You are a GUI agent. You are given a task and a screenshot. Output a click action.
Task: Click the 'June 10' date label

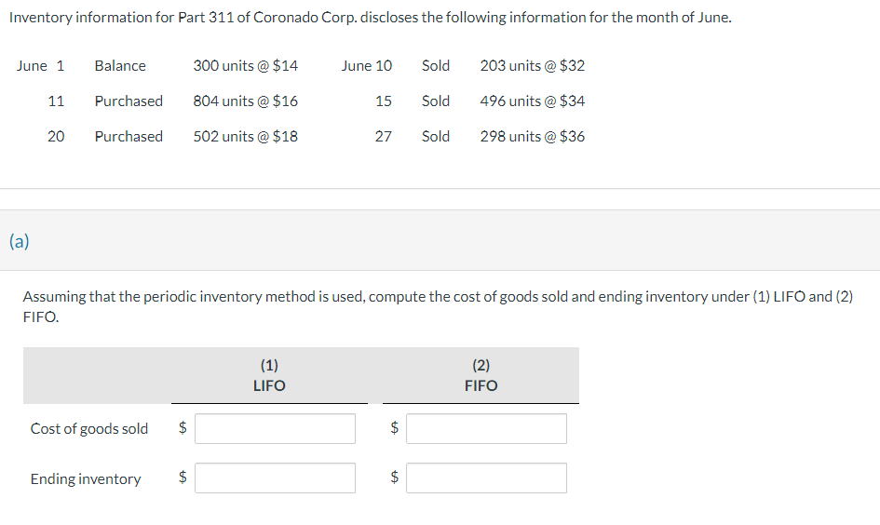[x=367, y=65]
